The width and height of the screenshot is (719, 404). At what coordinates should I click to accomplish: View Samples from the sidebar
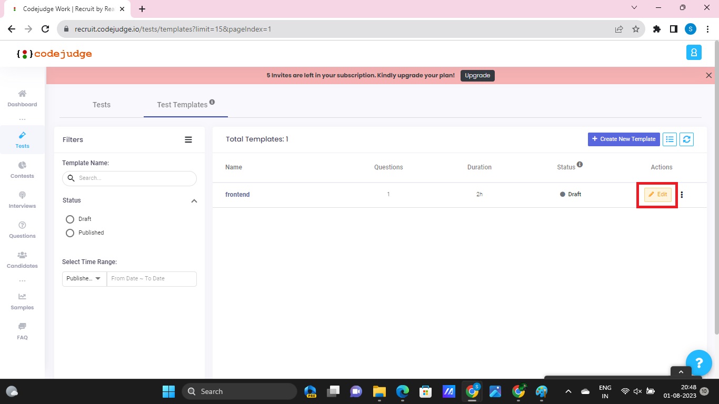click(x=22, y=301)
